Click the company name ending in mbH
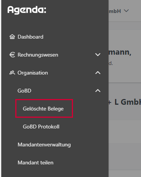Viewport: 141px width, 177px height. 115,11
